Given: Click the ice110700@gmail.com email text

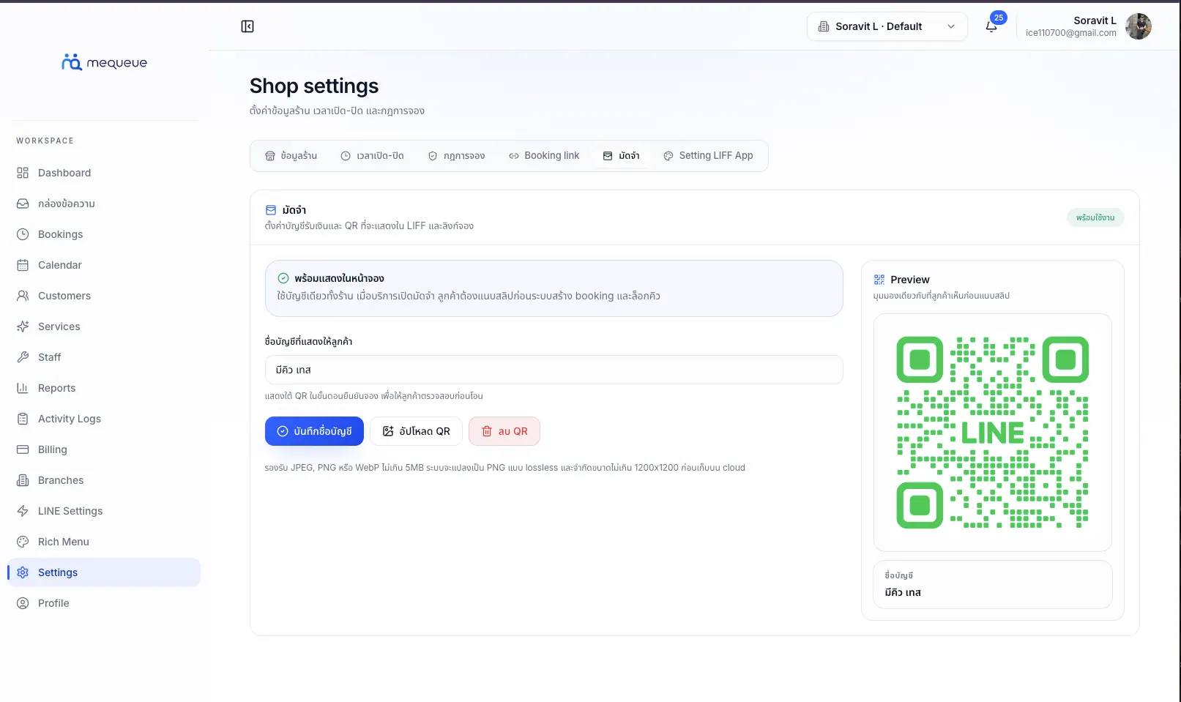Looking at the screenshot, I should [1070, 33].
